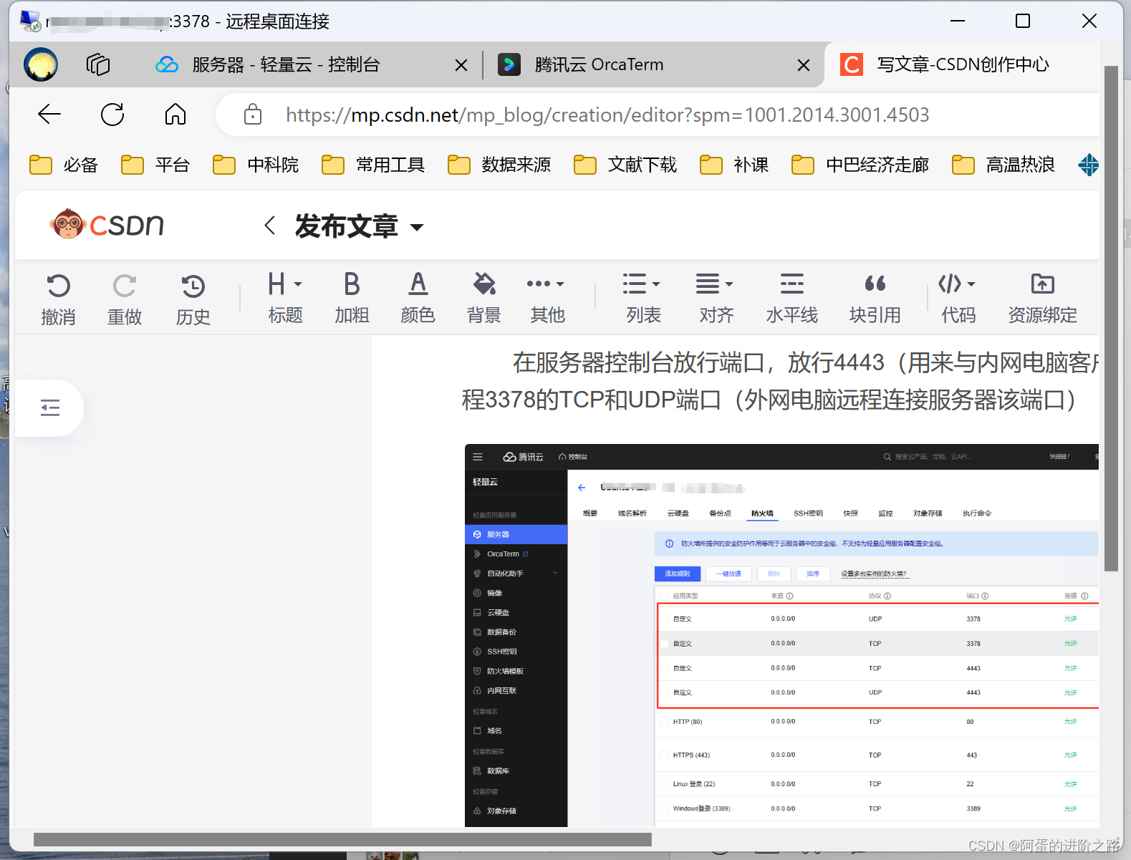Open 列表 list type dropdown
Screen dimensions: 1131x860
tap(642, 298)
